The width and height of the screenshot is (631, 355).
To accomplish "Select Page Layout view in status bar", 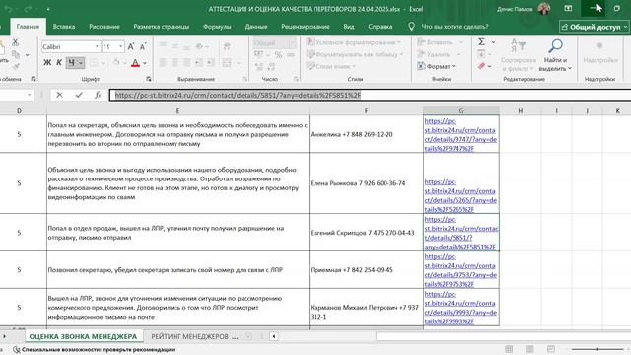I will click(x=530, y=349).
